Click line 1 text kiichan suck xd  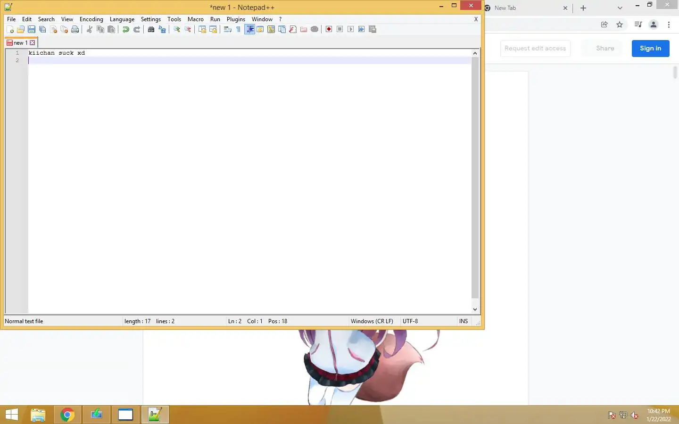point(57,53)
